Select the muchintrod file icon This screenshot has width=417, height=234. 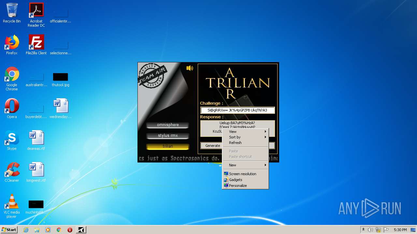click(36, 207)
